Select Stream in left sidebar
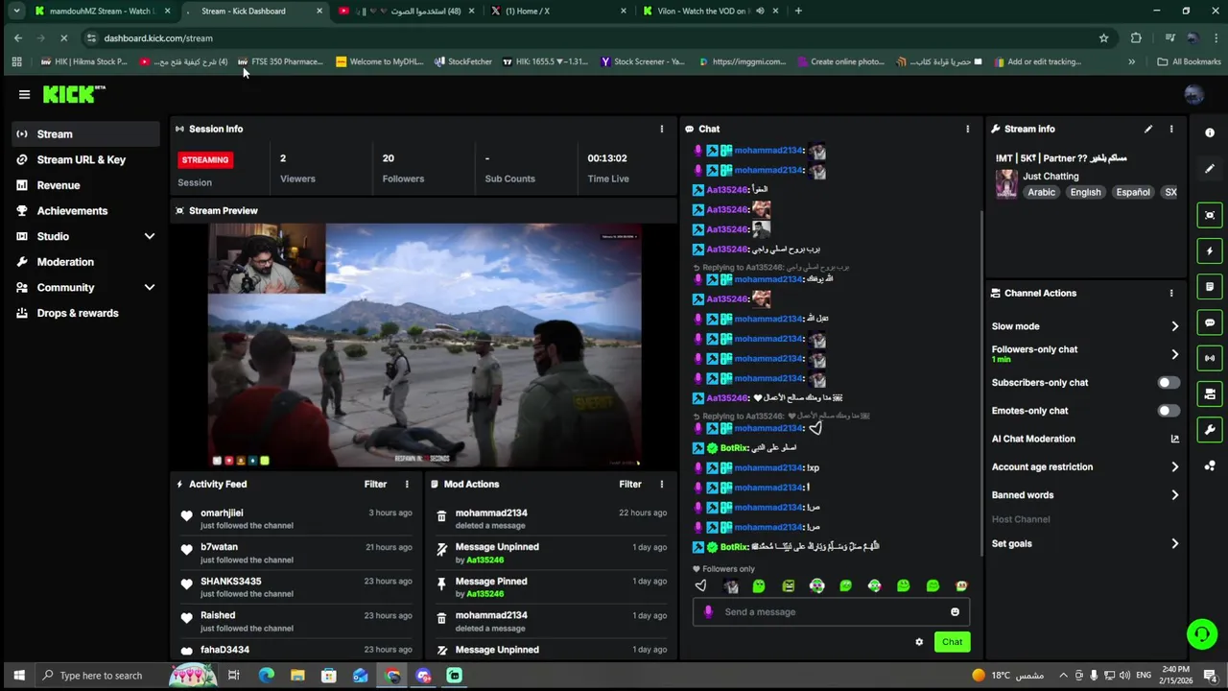The image size is (1228, 691). (86, 134)
